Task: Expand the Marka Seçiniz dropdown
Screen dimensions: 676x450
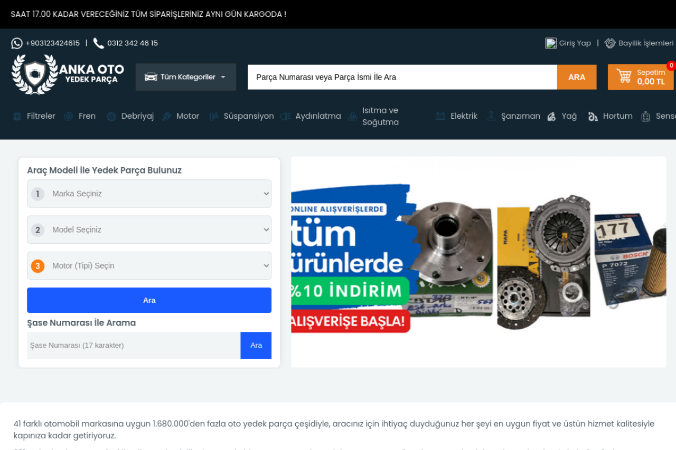Action: [149, 194]
